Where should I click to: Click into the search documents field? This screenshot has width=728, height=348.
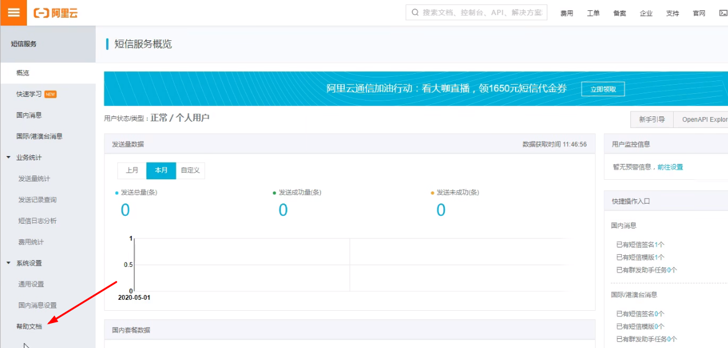coord(477,13)
